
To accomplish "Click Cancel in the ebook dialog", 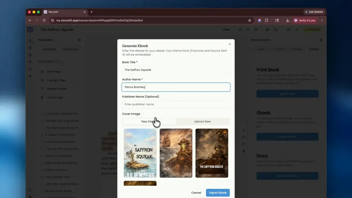I will (196, 193).
